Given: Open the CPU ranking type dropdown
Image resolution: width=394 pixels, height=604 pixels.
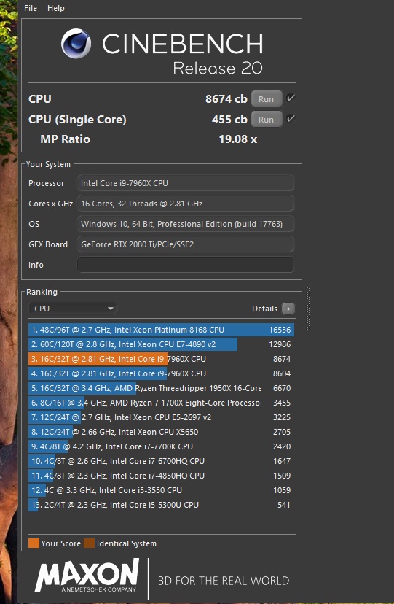Looking at the screenshot, I should 73,309.
